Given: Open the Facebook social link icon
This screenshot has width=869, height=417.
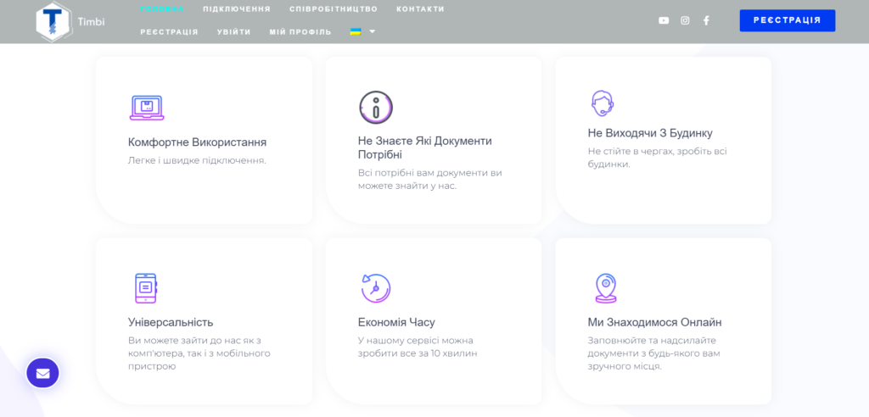Looking at the screenshot, I should [706, 20].
